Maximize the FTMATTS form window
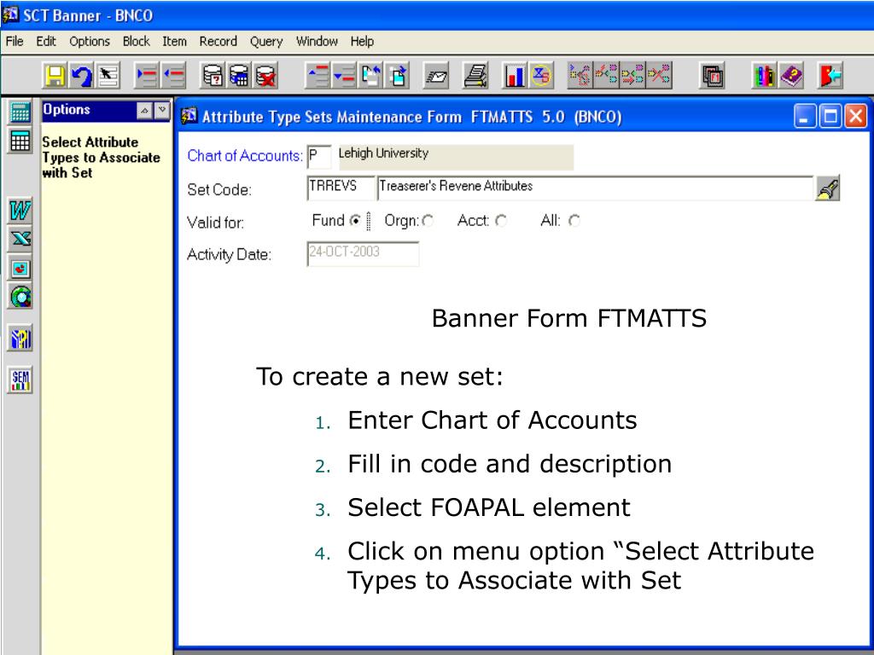This screenshot has height=655, width=874. [x=830, y=116]
